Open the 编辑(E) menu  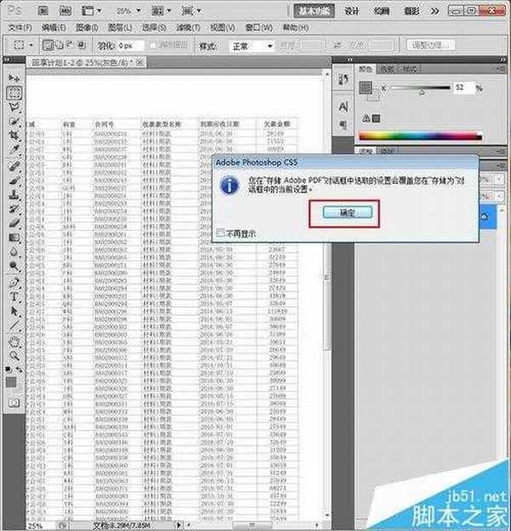click(54, 27)
